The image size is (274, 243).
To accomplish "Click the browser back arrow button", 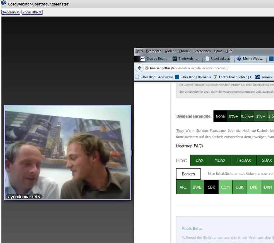I will tap(139, 68).
